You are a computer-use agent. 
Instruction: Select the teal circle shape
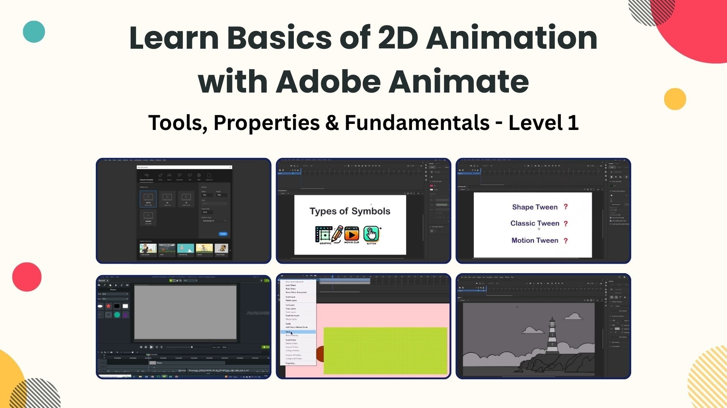pos(117,315)
